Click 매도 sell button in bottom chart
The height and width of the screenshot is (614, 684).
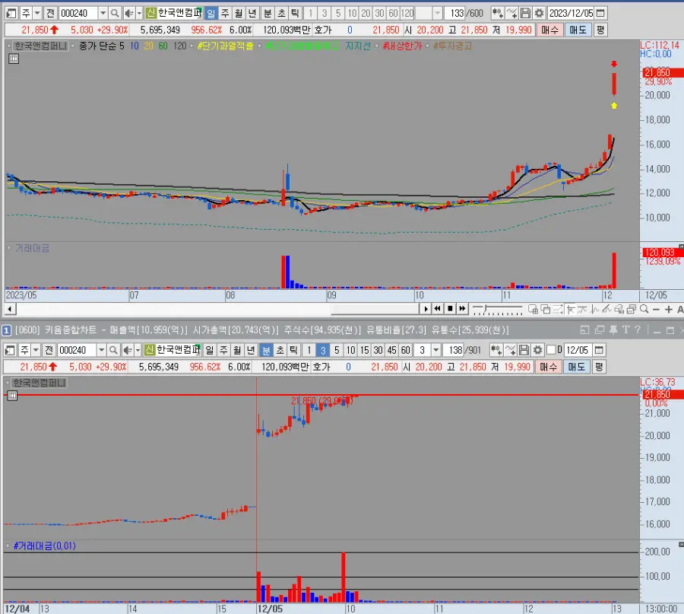click(576, 367)
